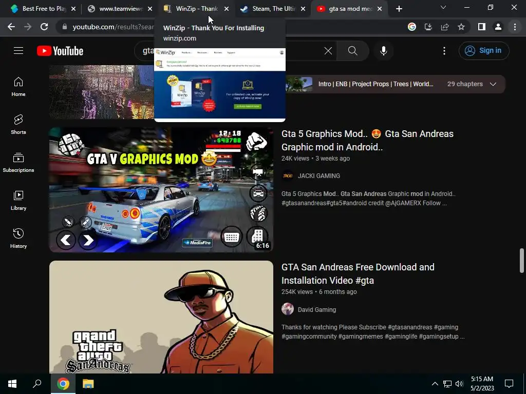Open the Intro ENB Project Props chapter thumbnail
This screenshot has height=394, width=526.
299,84
